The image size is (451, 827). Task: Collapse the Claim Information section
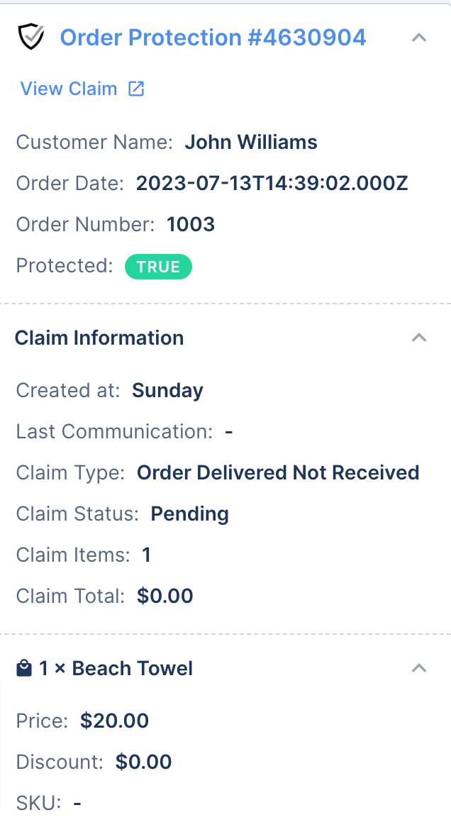pos(419,338)
